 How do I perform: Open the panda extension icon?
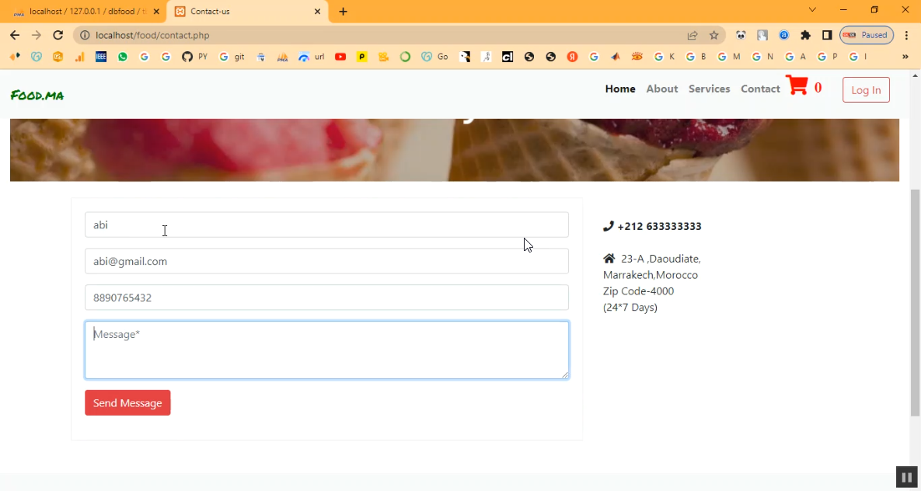741,35
